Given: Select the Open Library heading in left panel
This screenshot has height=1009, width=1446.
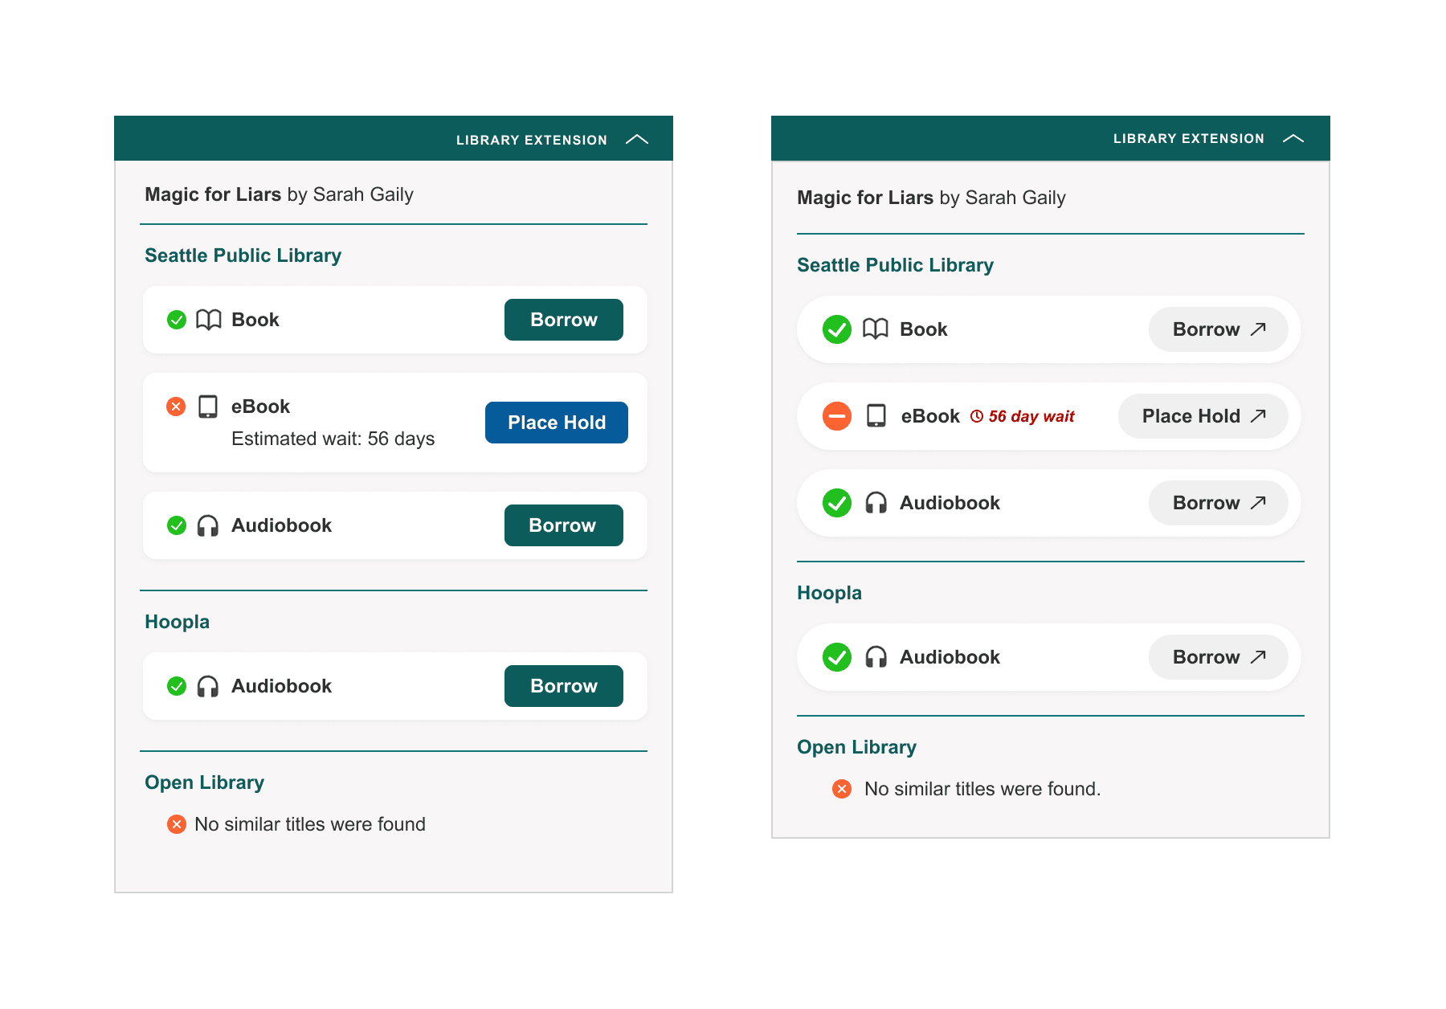Looking at the screenshot, I should tap(204, 782).
